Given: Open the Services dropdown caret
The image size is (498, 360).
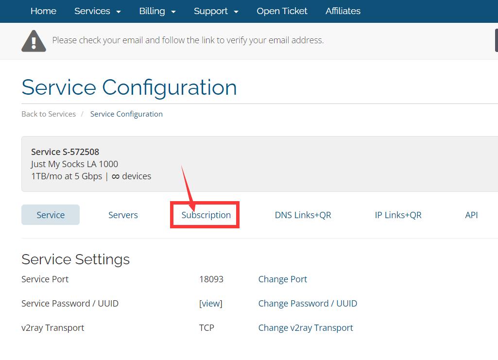Looking at the screenshot, I should [118, 11].
